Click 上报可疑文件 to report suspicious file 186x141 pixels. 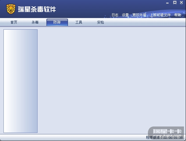(160, 15)
